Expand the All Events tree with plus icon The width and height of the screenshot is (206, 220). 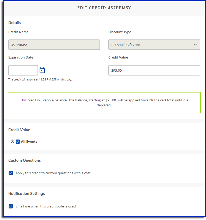point(13,141)
